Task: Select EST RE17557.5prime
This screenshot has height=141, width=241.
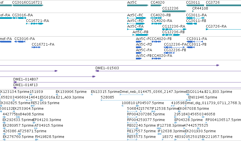Action: (132, 134)
